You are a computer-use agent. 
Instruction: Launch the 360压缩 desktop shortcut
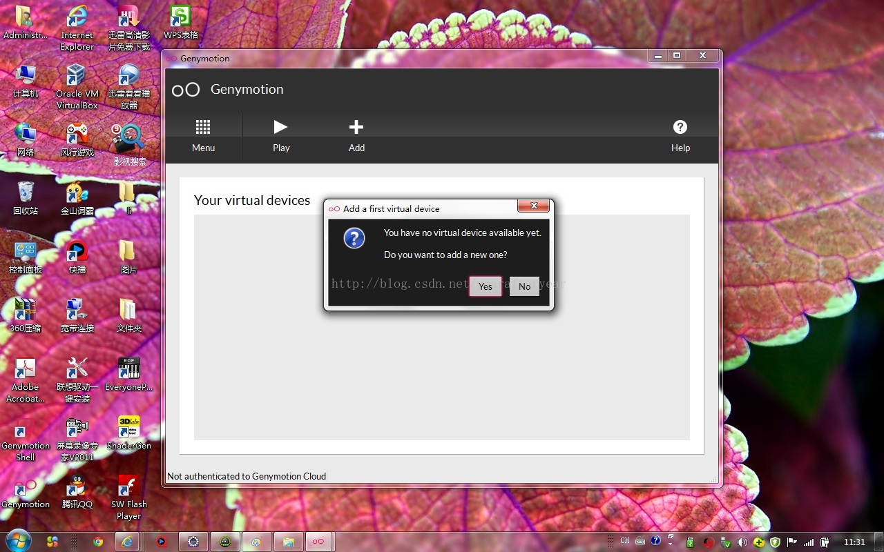[x=25, y=316]
